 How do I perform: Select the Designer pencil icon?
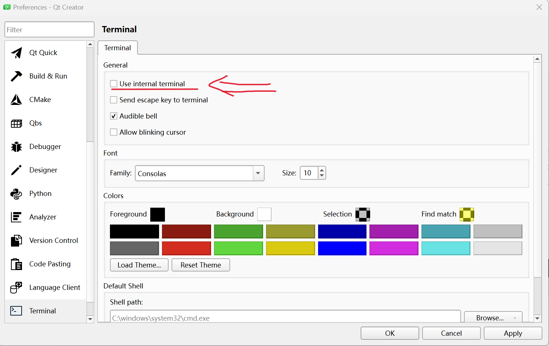(16, 170)
